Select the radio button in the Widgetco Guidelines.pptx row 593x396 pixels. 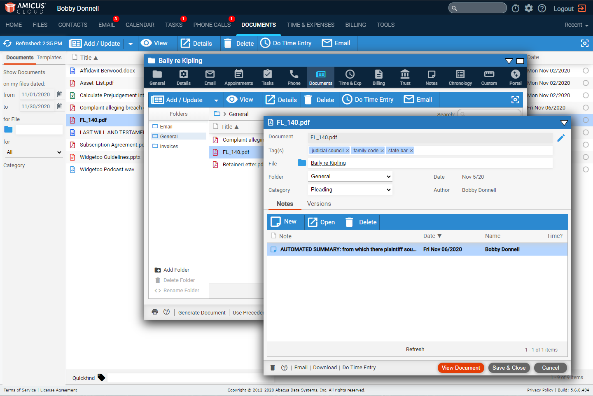(586, 157)
